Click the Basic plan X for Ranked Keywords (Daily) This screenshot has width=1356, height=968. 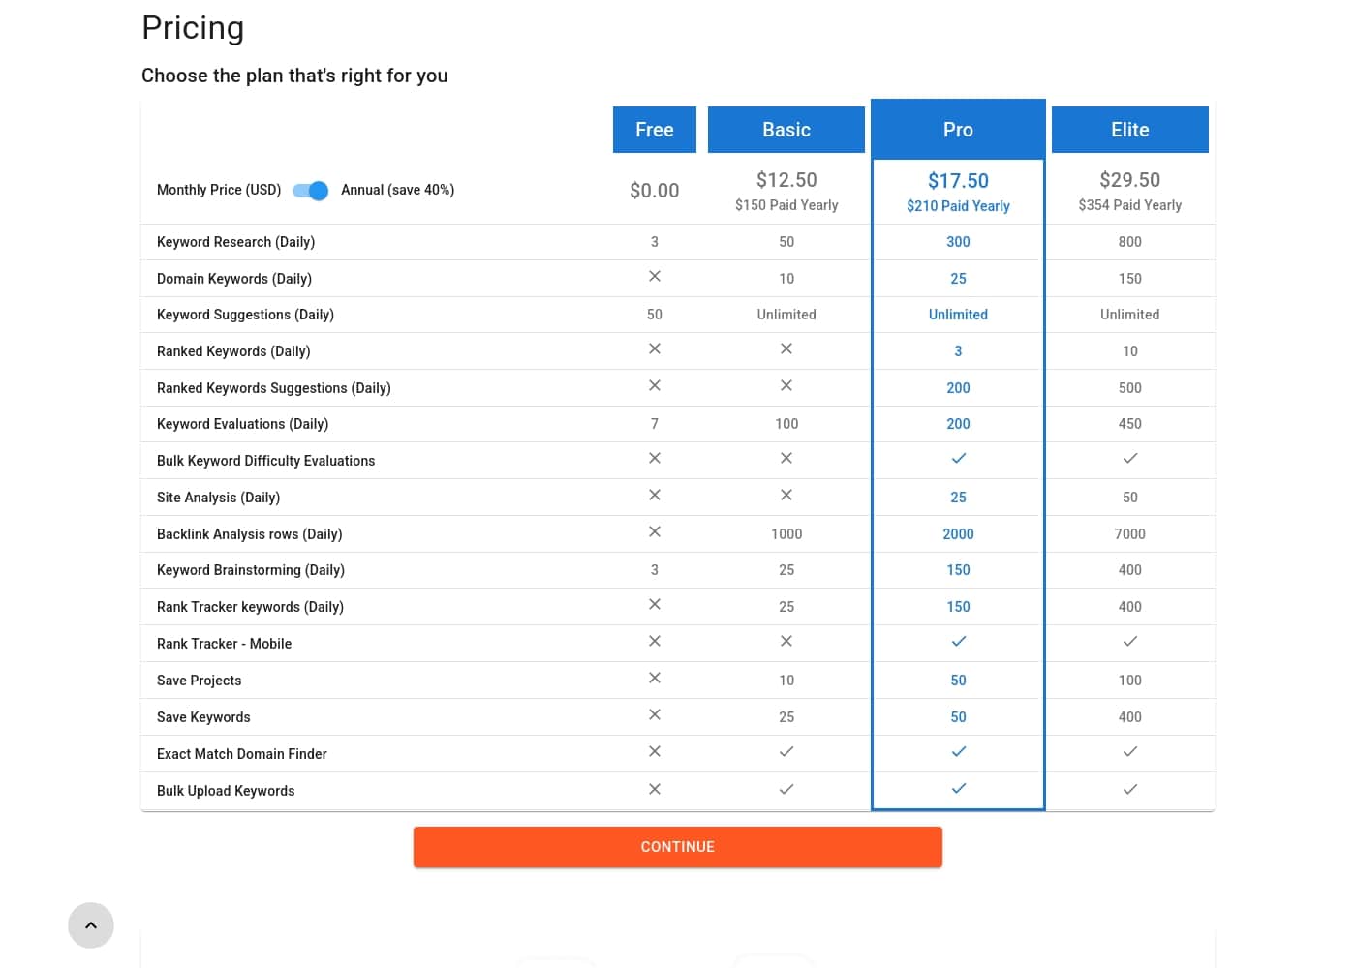[x=786, y=349]
